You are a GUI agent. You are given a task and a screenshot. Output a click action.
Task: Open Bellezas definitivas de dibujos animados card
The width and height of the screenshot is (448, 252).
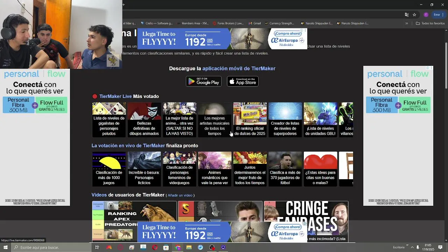[x=144, y=119]
